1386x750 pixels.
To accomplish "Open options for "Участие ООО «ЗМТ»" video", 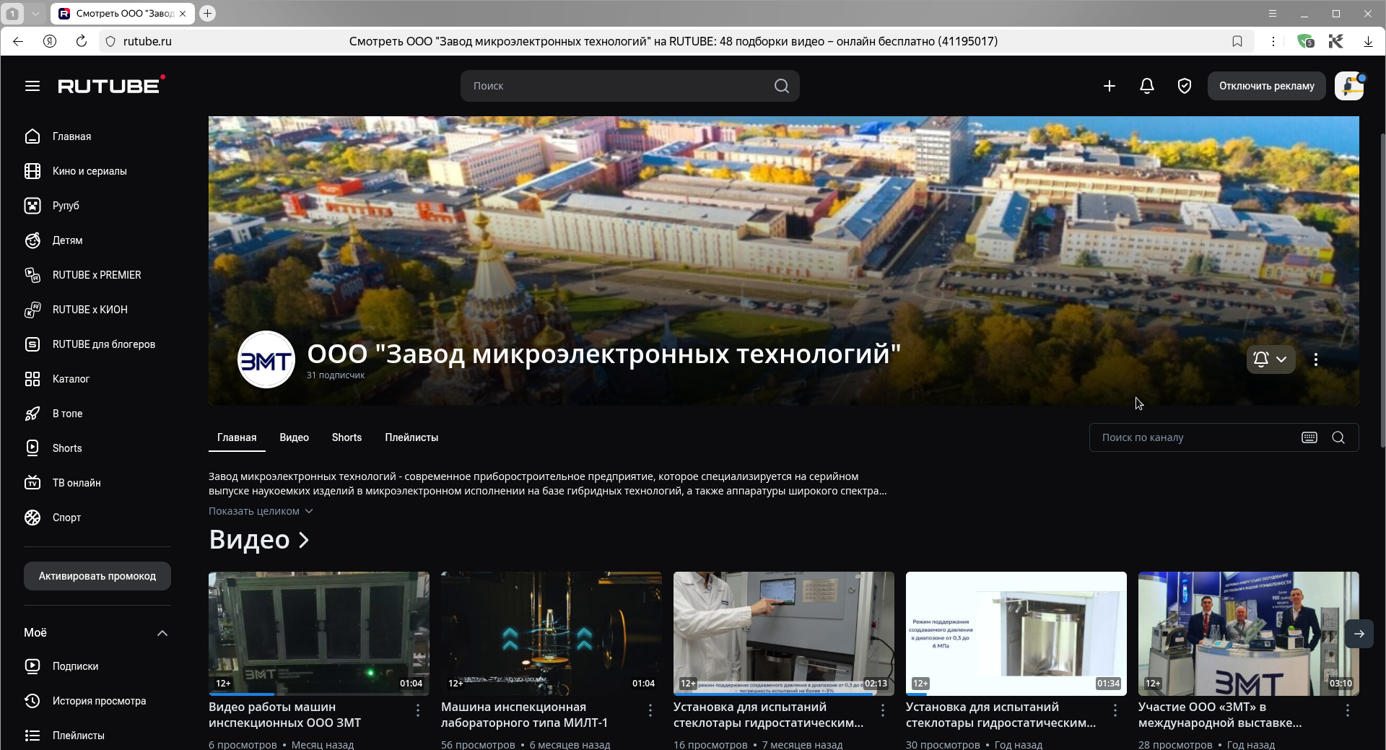I will 1348,710.
